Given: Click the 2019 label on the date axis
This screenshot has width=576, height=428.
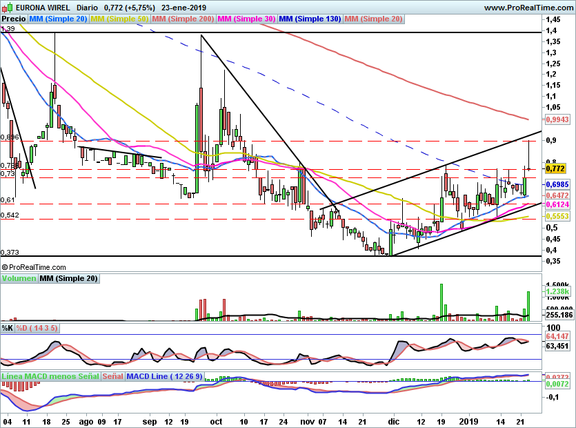Looking at the screenshot, I should [469, 420].
